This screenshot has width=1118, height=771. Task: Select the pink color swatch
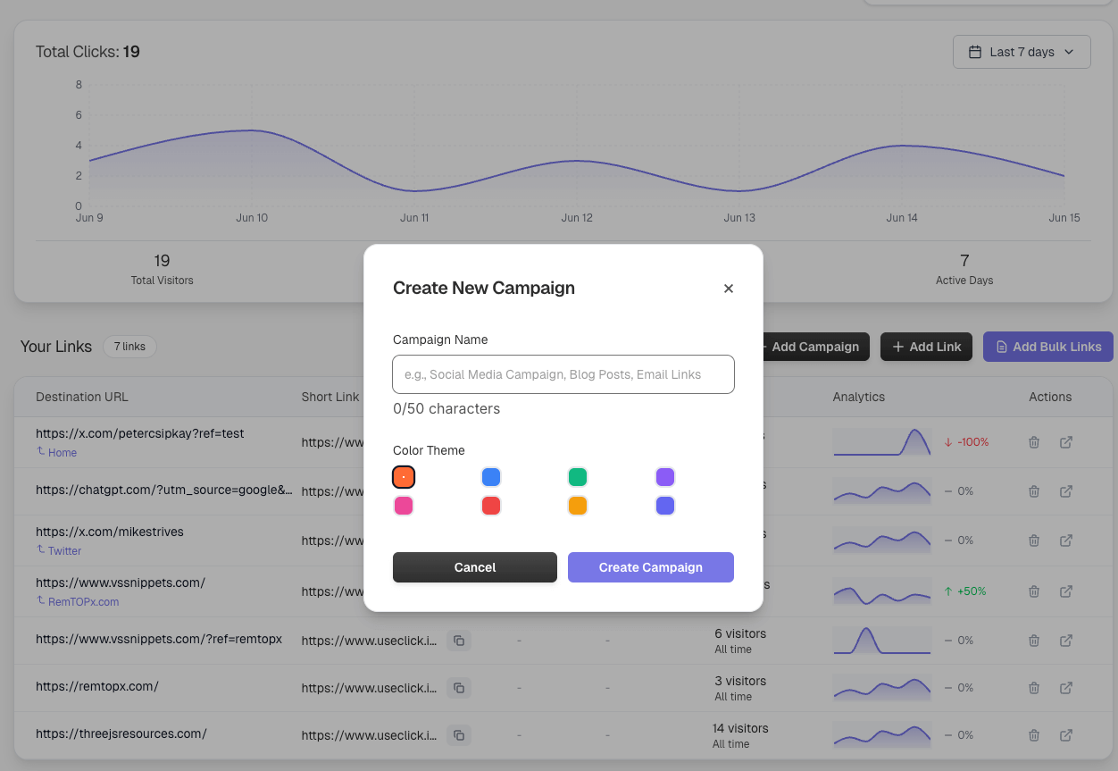click(x=403, y=506)
